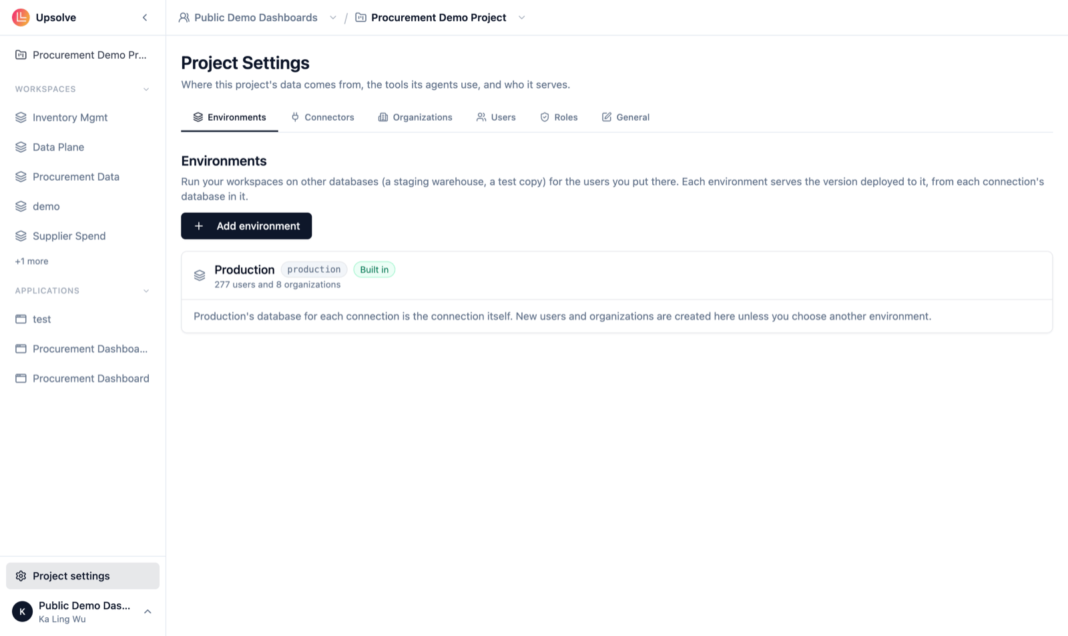Click the people icon in breadcrumb
This screenshot has height=636, width=1068.
pos(184,17)
